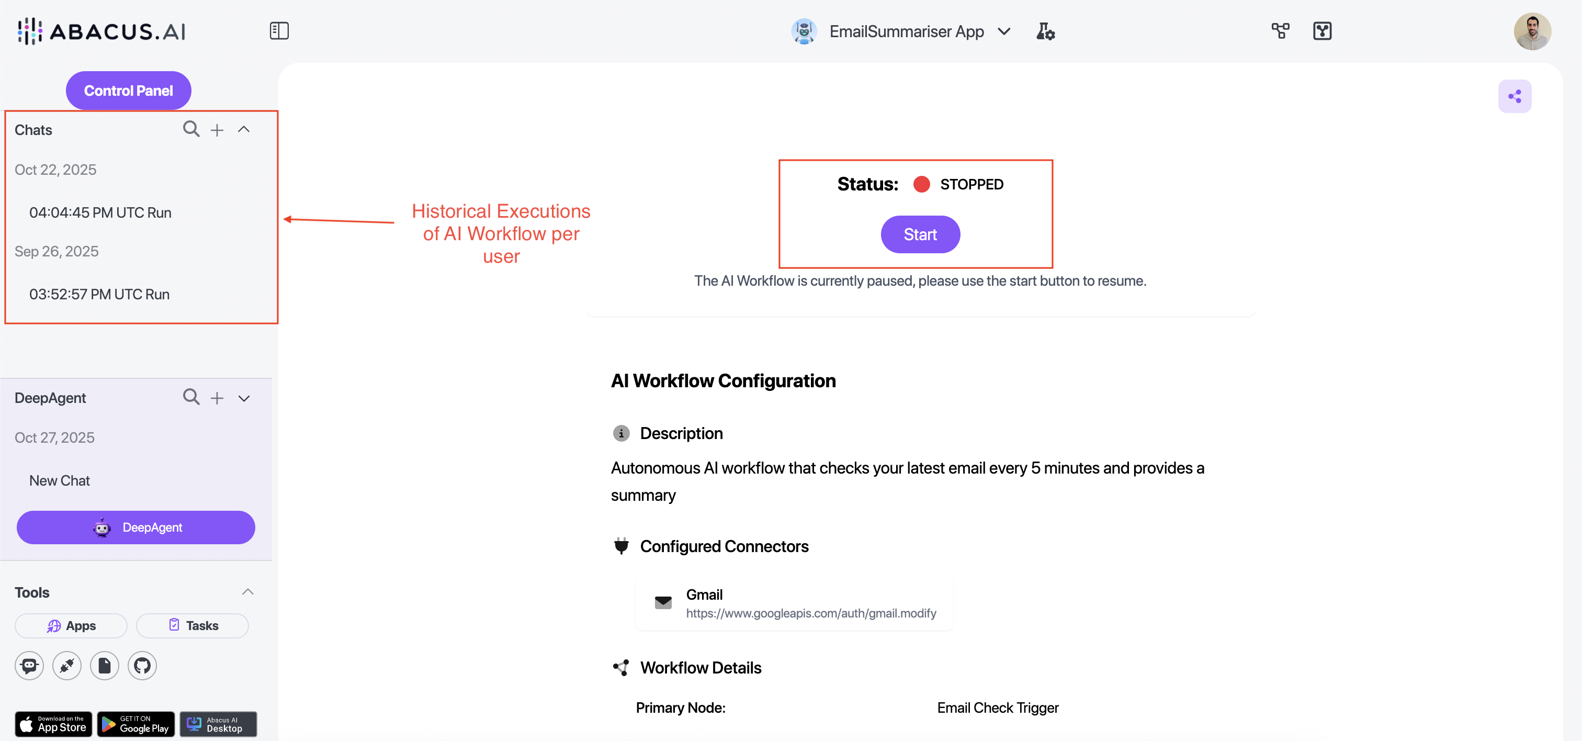Click the purple share icon

pyautogui.click(x=1515, y=96)
